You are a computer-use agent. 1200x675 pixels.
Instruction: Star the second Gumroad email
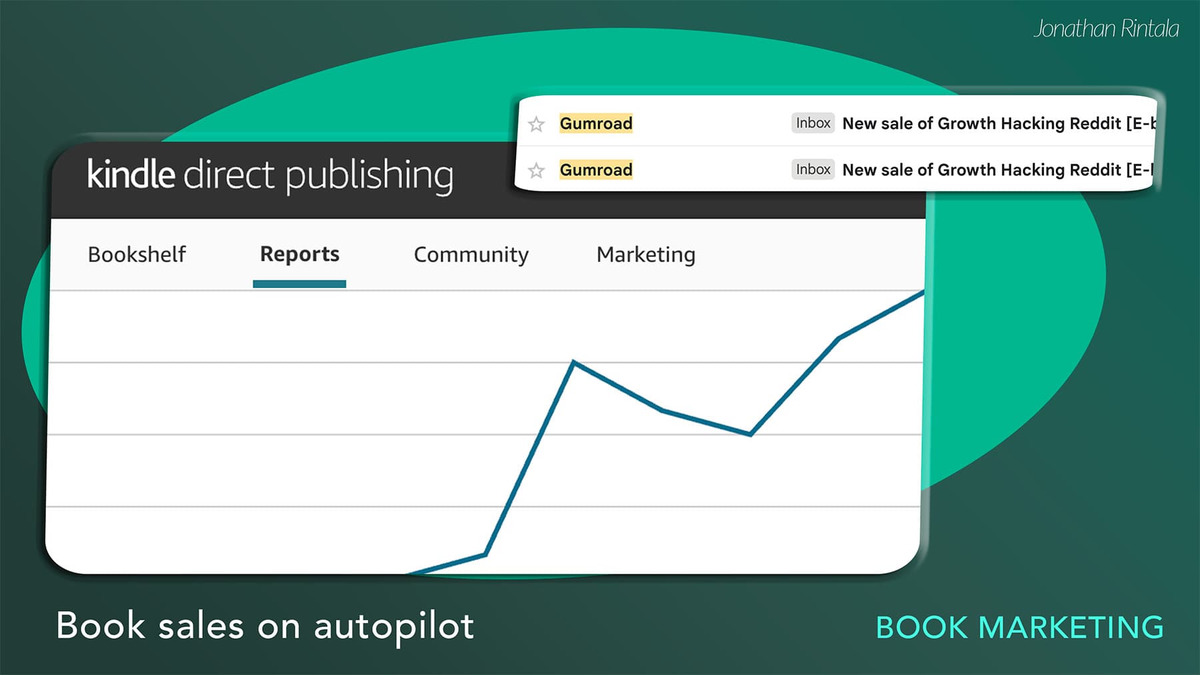click(x=536, y=171)
